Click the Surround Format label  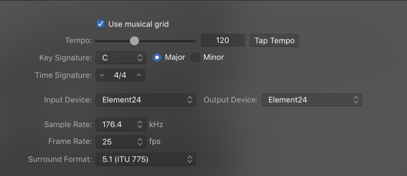pos(60,160)
